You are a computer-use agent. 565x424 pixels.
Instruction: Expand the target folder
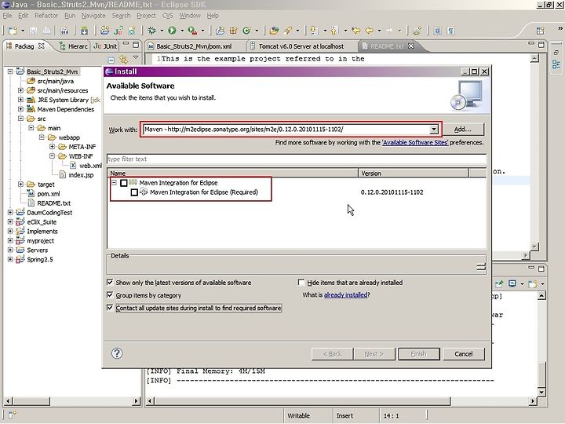tap(21, 184)
